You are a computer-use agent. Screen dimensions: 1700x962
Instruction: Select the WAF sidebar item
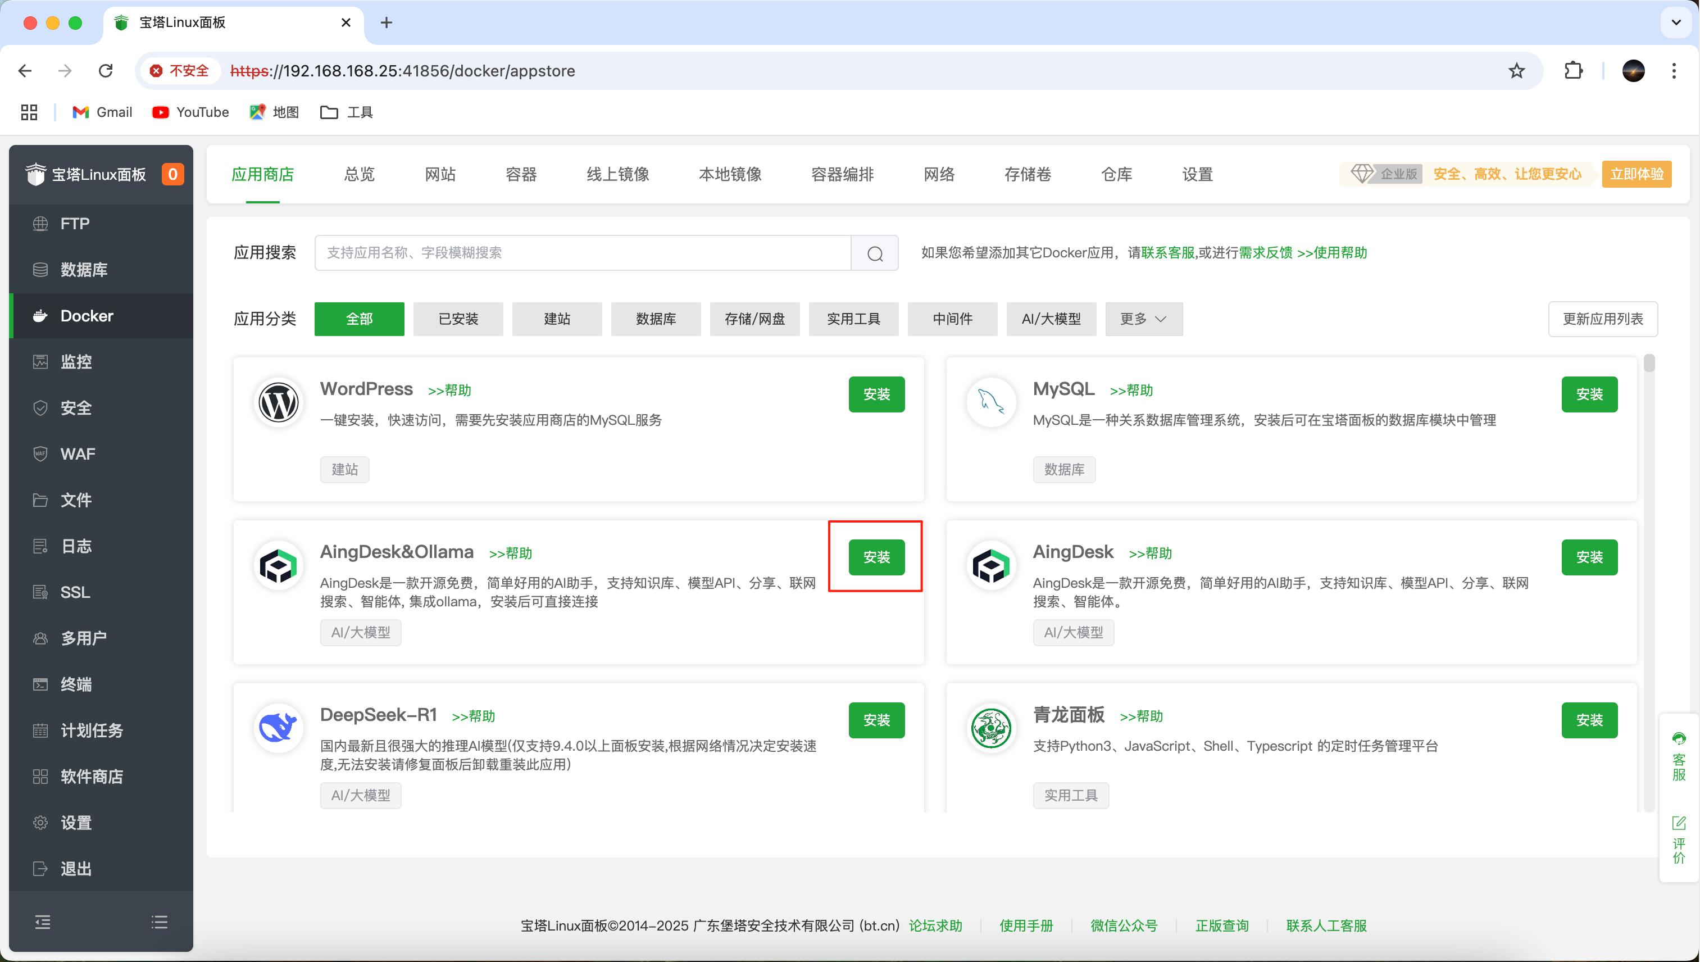click(78, 454)
